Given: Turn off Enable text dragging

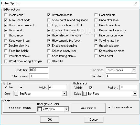Looking at the screenshot, I should click(x=49, y=46).
